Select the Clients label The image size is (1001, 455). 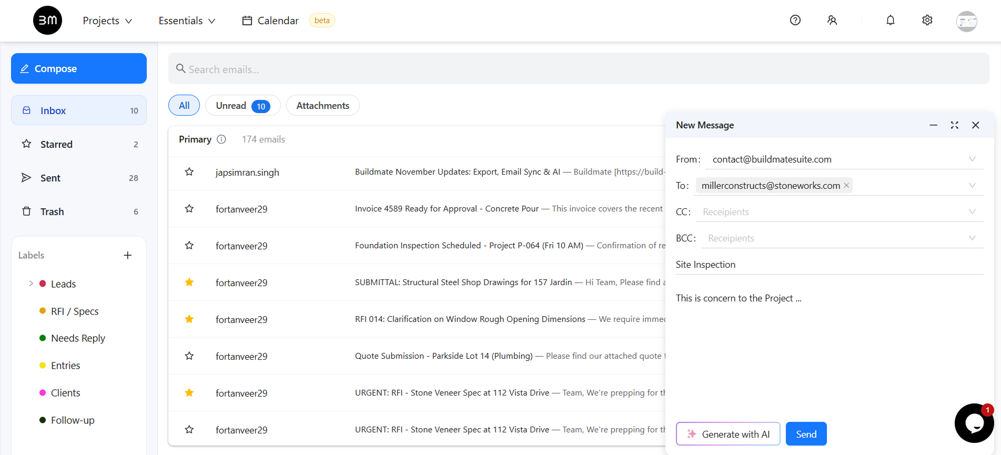[x=65, y=393]
